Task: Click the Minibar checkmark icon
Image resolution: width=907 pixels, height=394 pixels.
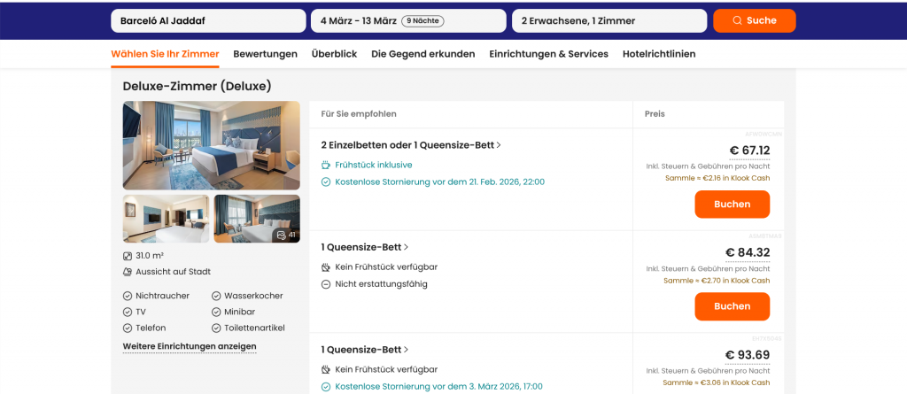Action: pyautogui.click(x=217, y=312)
